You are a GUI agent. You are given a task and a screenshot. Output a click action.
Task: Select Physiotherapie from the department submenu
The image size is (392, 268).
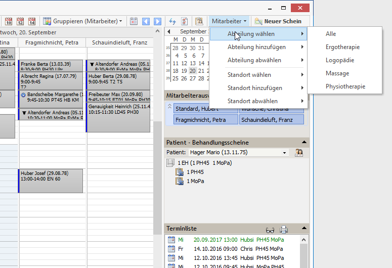[x=345, y=86]
